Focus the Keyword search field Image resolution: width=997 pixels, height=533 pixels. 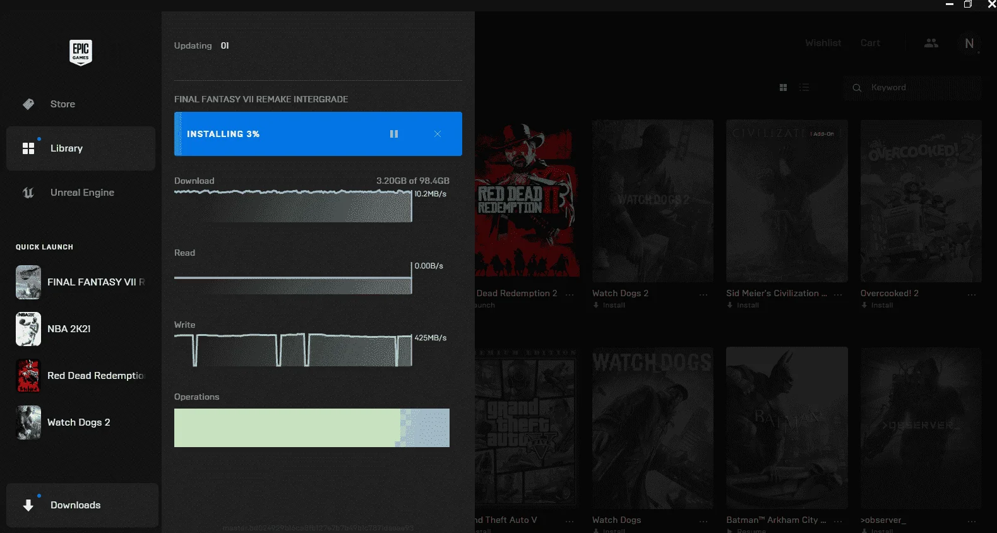point(914,88)
